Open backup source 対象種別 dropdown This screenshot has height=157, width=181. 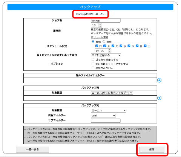click(112, 93)
